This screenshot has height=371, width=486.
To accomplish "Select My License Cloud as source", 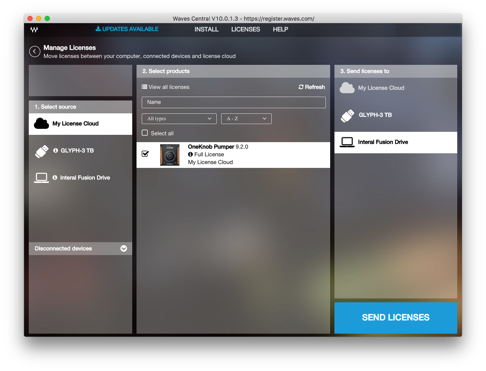I will pyautogui.click(x=81, y=124).
